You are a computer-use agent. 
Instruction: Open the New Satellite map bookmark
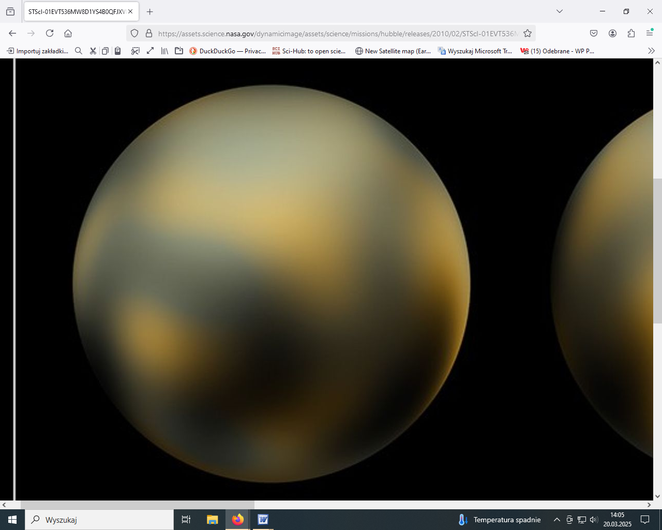(393, 51)
